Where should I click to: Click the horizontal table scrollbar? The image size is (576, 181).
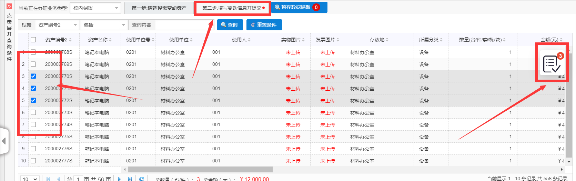point(200,169)
